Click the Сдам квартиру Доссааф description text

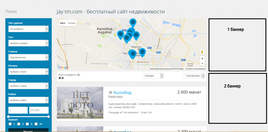[152, 105]
